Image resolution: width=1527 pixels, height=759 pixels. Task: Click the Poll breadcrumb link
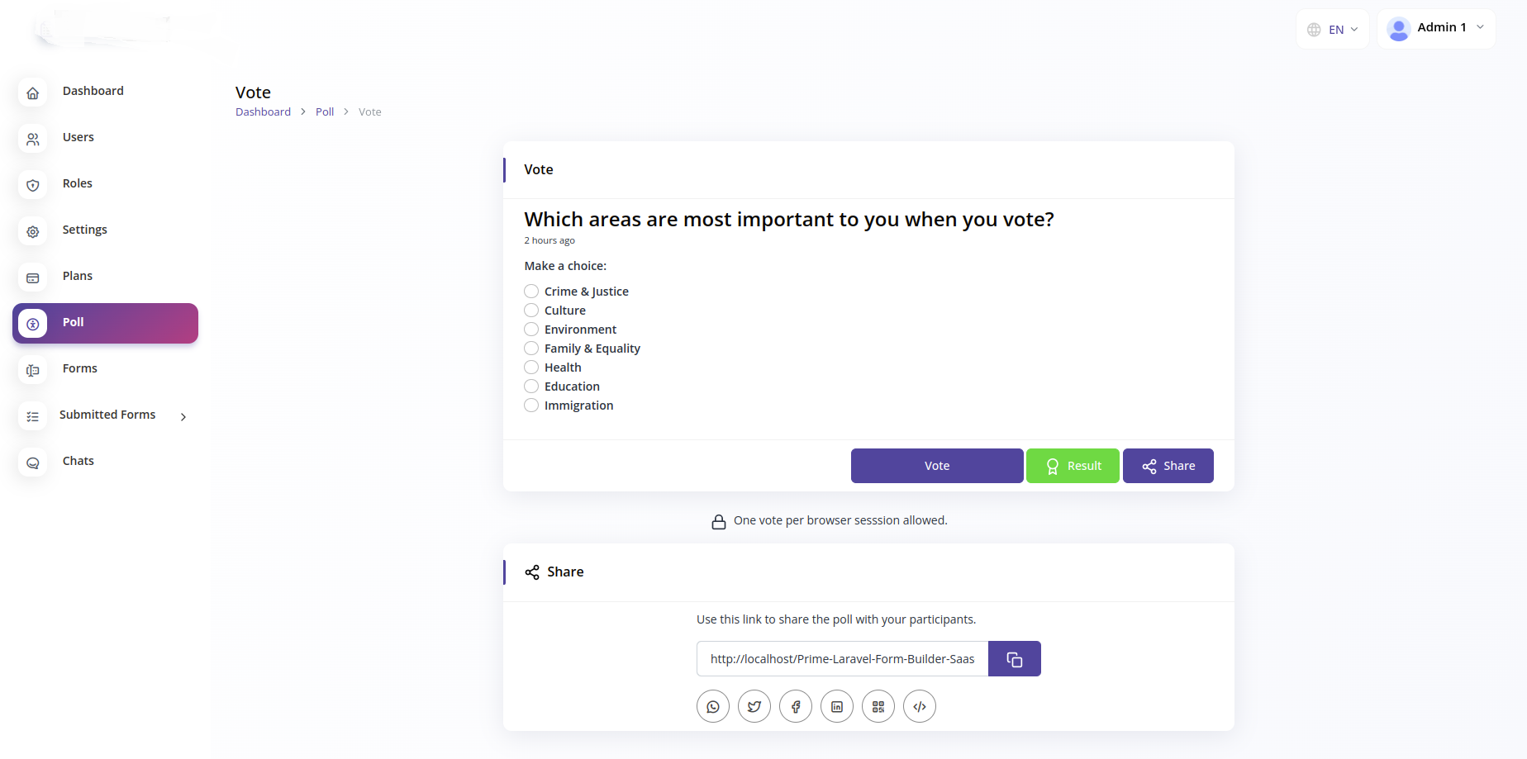[325, 112]
